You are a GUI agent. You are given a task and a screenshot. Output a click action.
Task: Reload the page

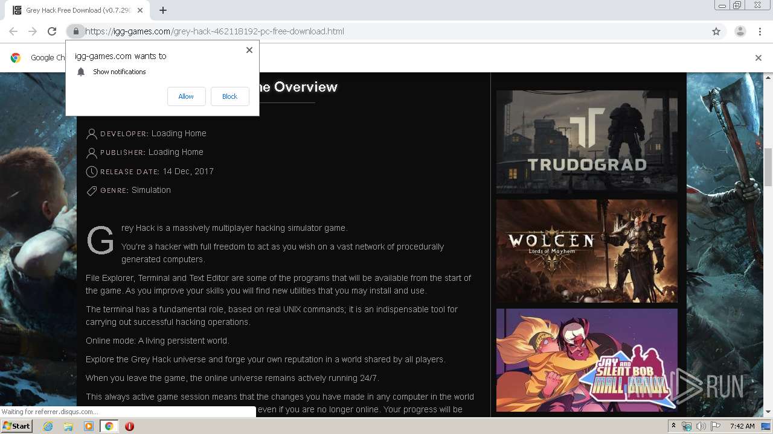pos(52,31)
